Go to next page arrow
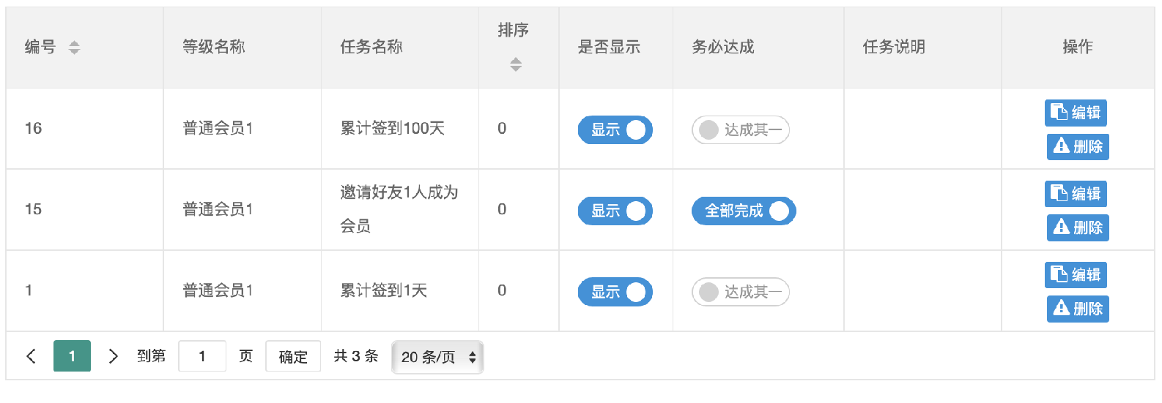 coord(113,356)
